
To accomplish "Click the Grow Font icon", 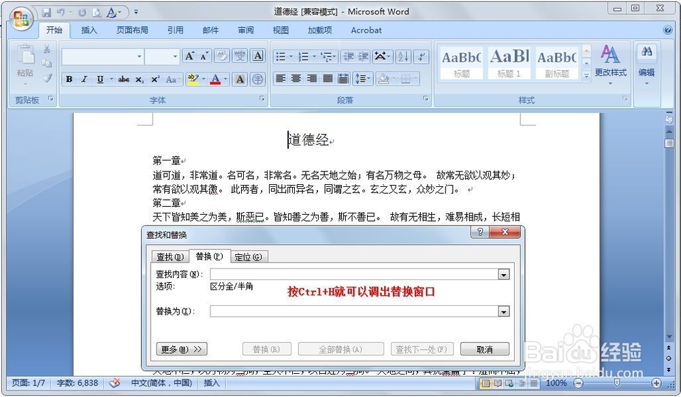I will coord(189,56).
